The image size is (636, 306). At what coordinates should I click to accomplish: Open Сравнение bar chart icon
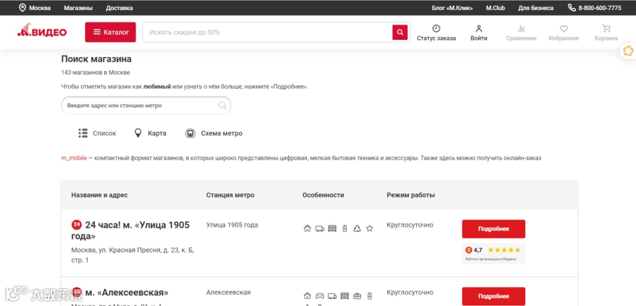pyautogui.click(x=521, y=28)
